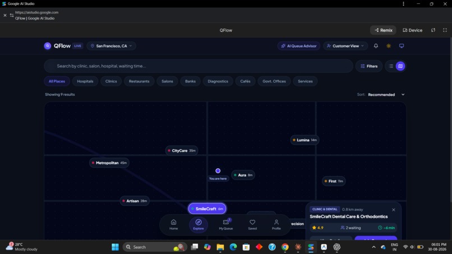Open ChatGPT from taskbar
The image size is (452, 254).
pos(336,247)
